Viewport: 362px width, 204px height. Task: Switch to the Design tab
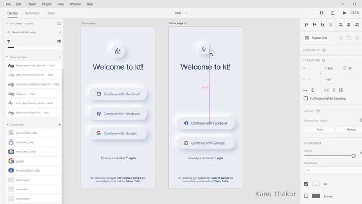point(12,14)
